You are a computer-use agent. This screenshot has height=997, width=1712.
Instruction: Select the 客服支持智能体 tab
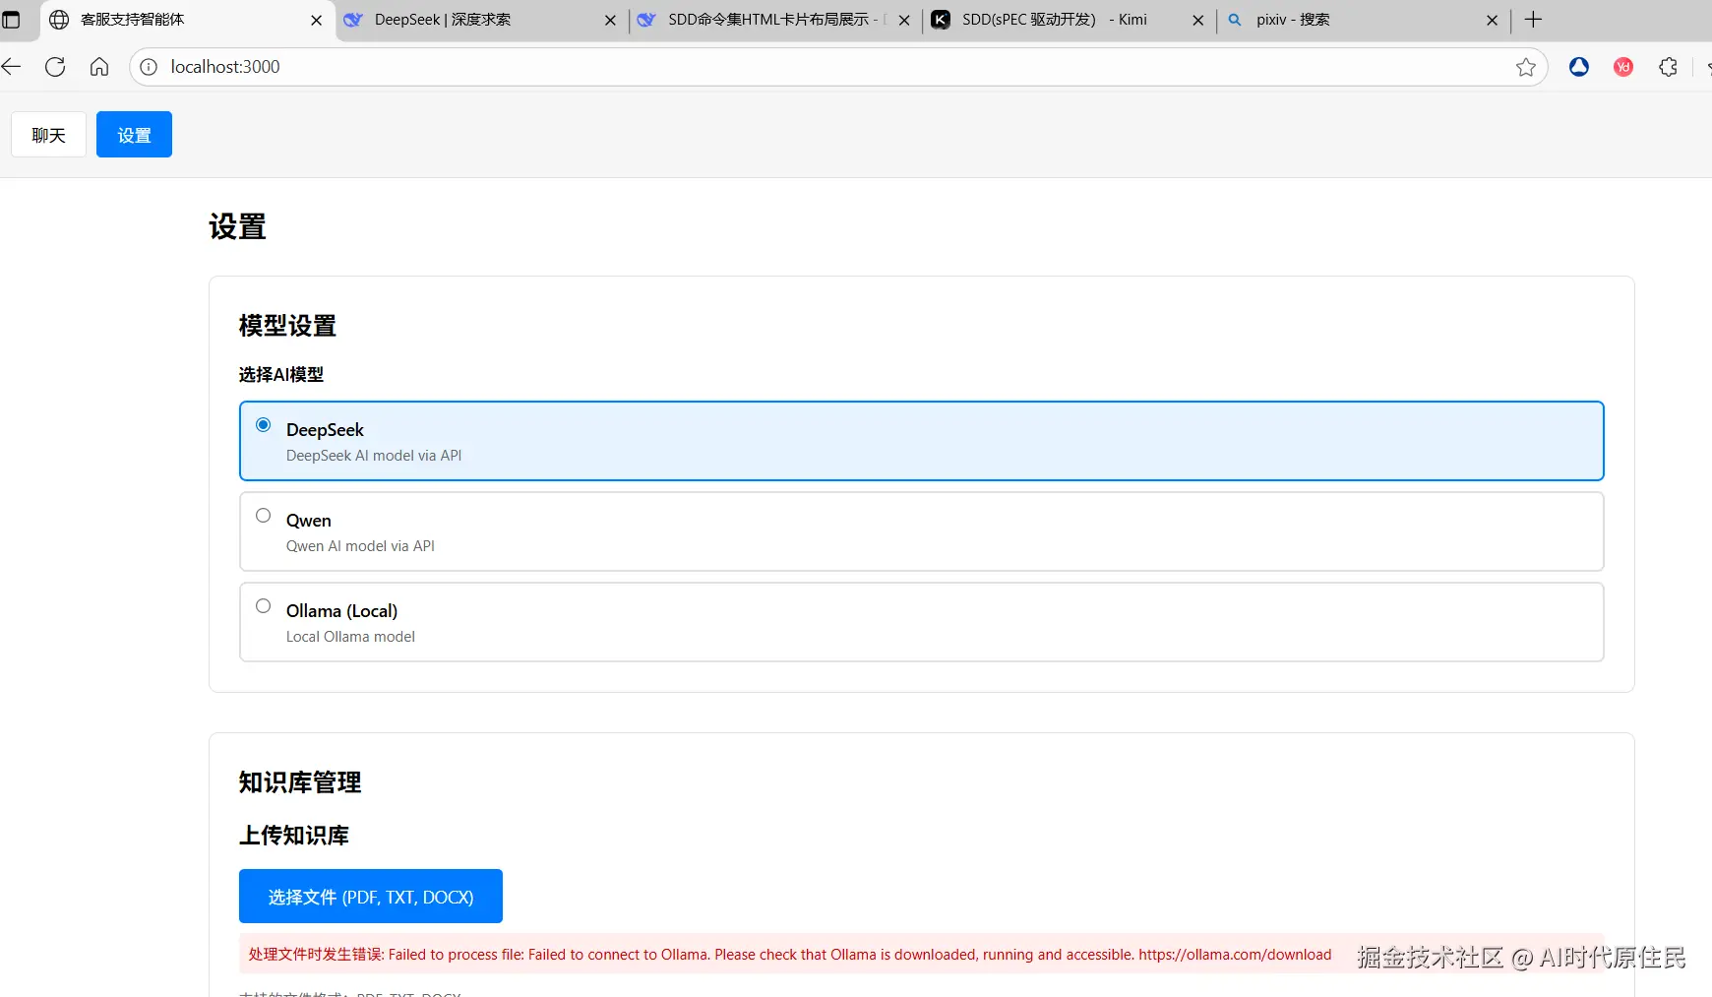(187, 20)
